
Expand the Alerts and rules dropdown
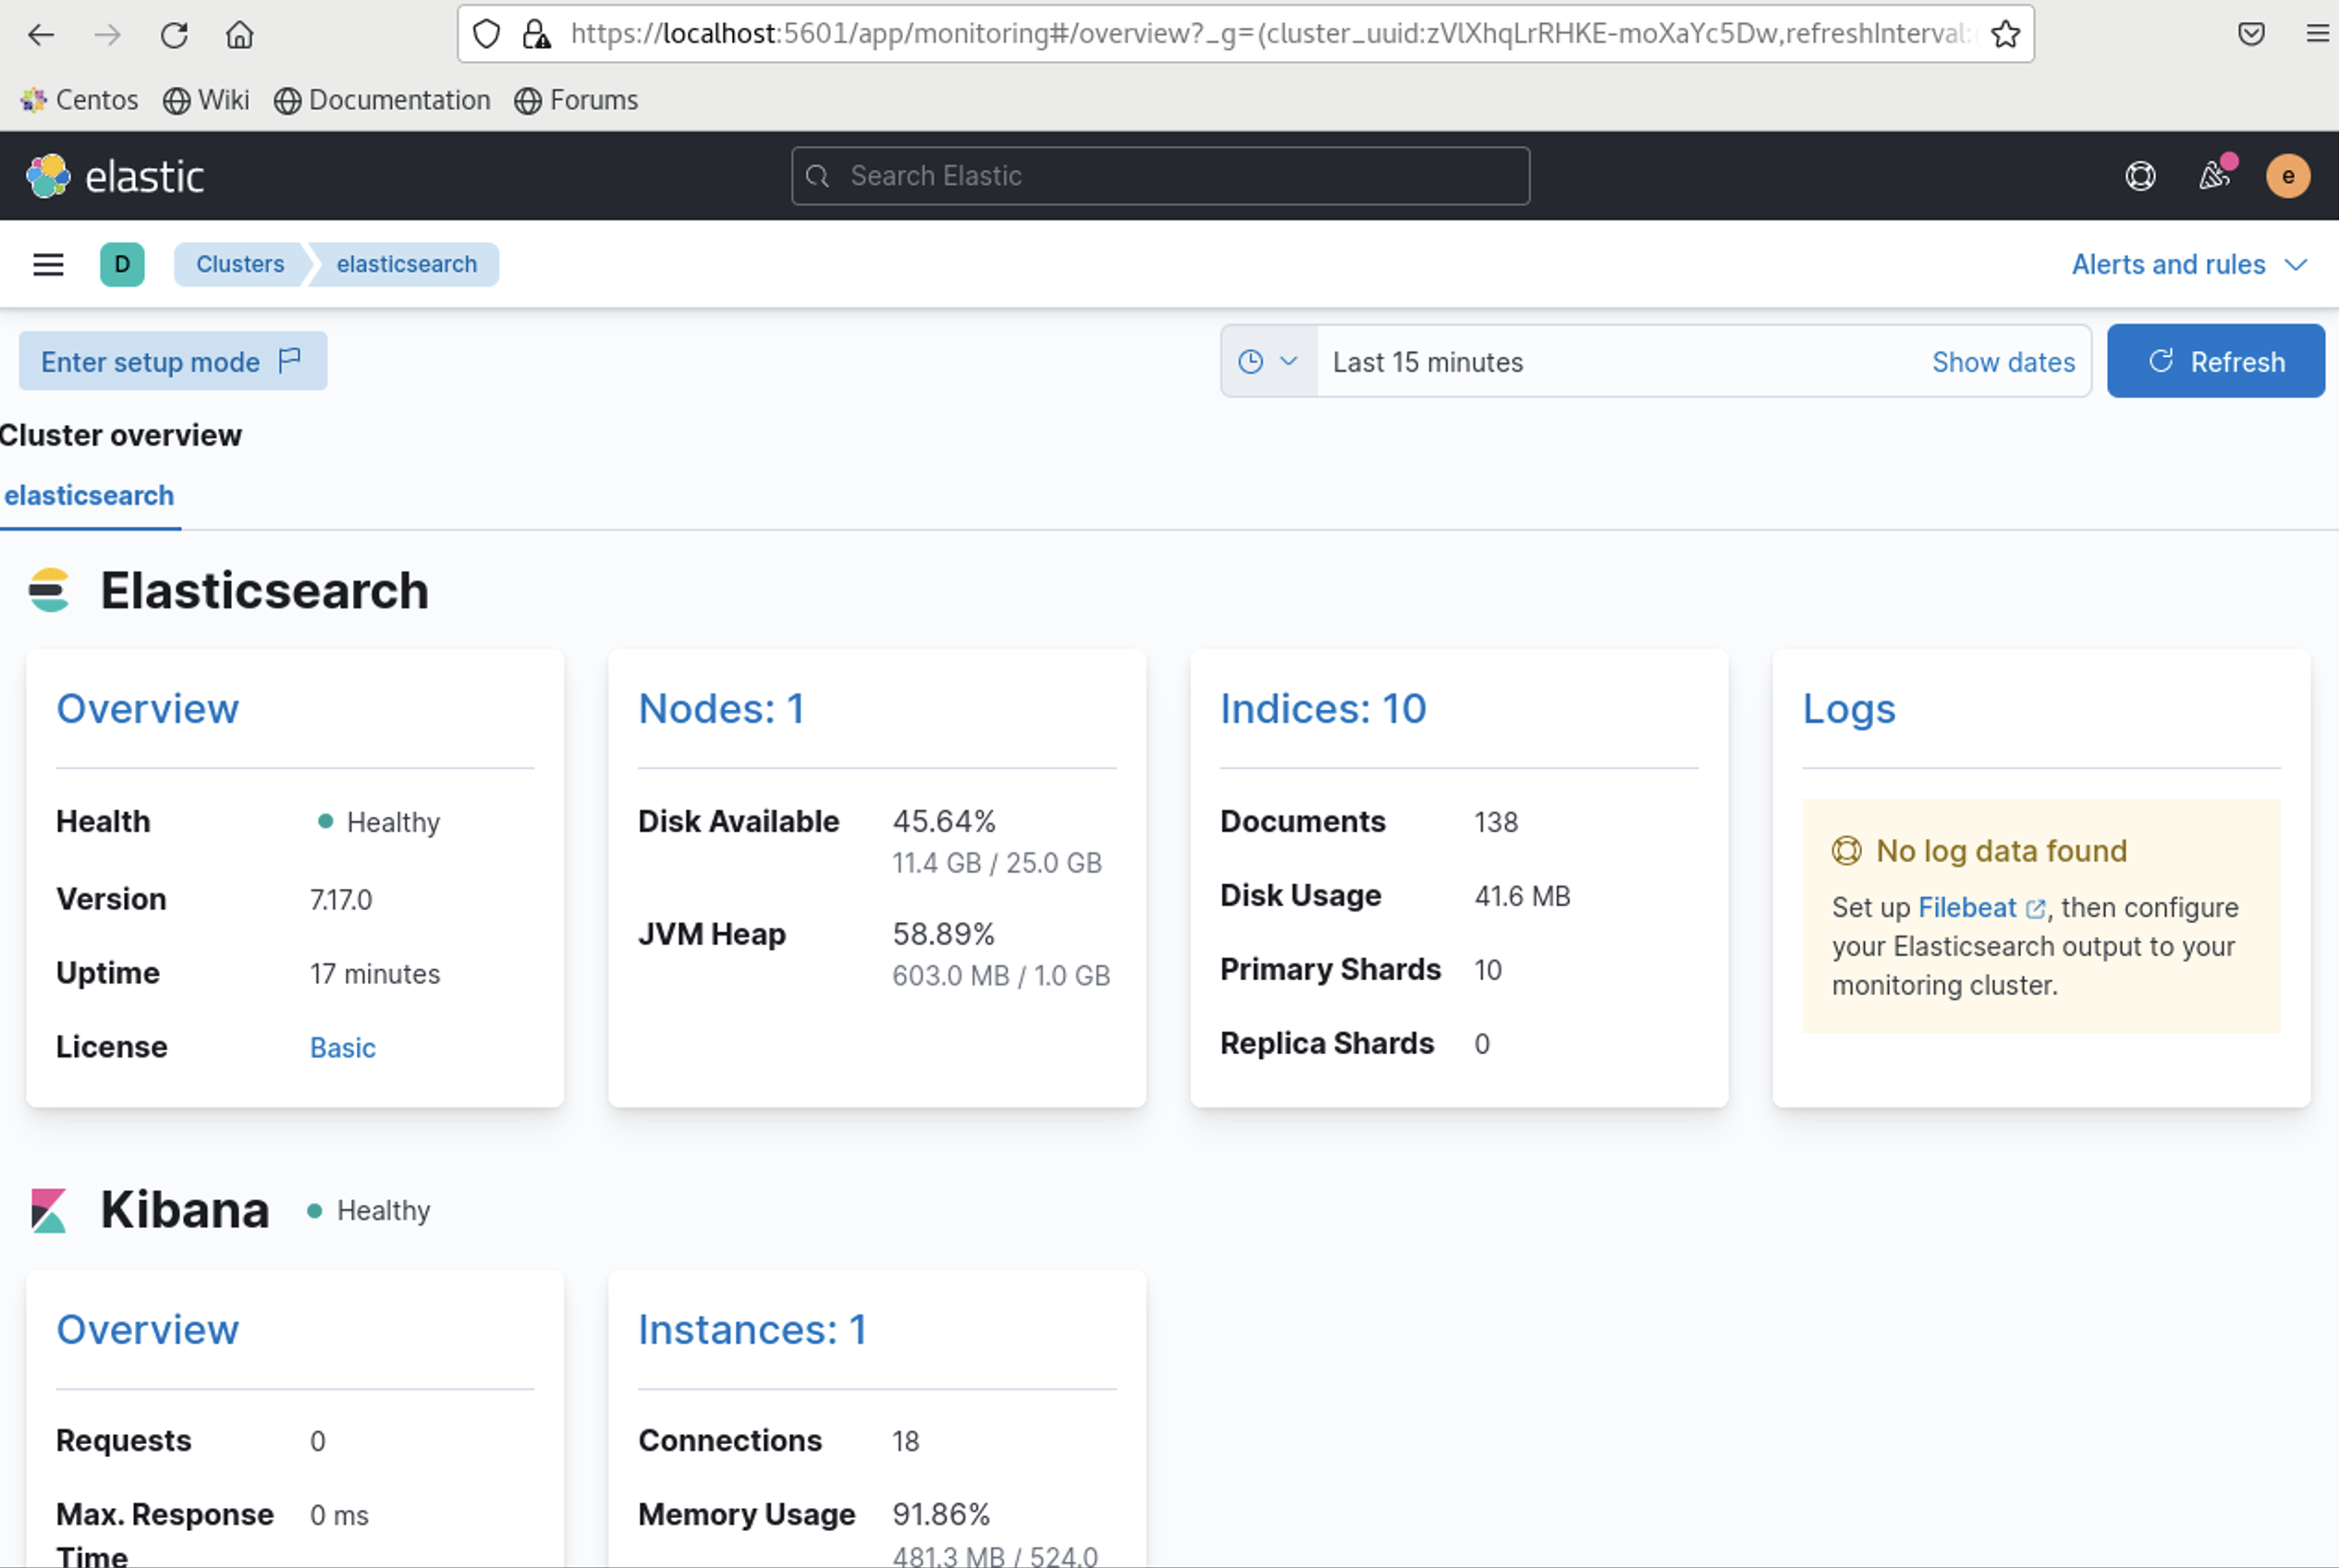(x=2188, y=265)
